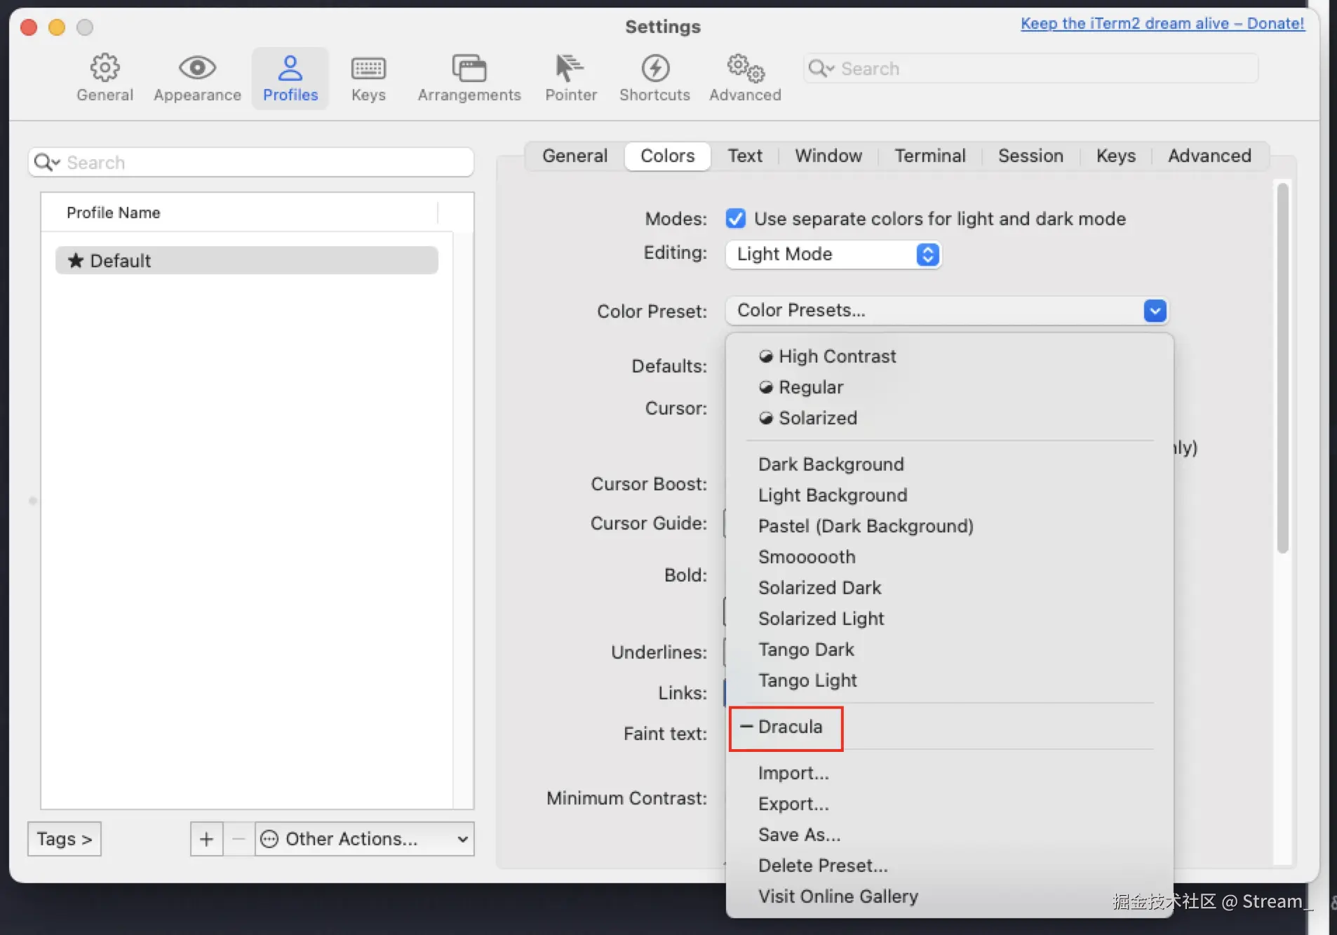Choose Export... from the presets menu
Image resolution: width=1337 pixels, height=935 pixels.
click(x=950, y=804)
